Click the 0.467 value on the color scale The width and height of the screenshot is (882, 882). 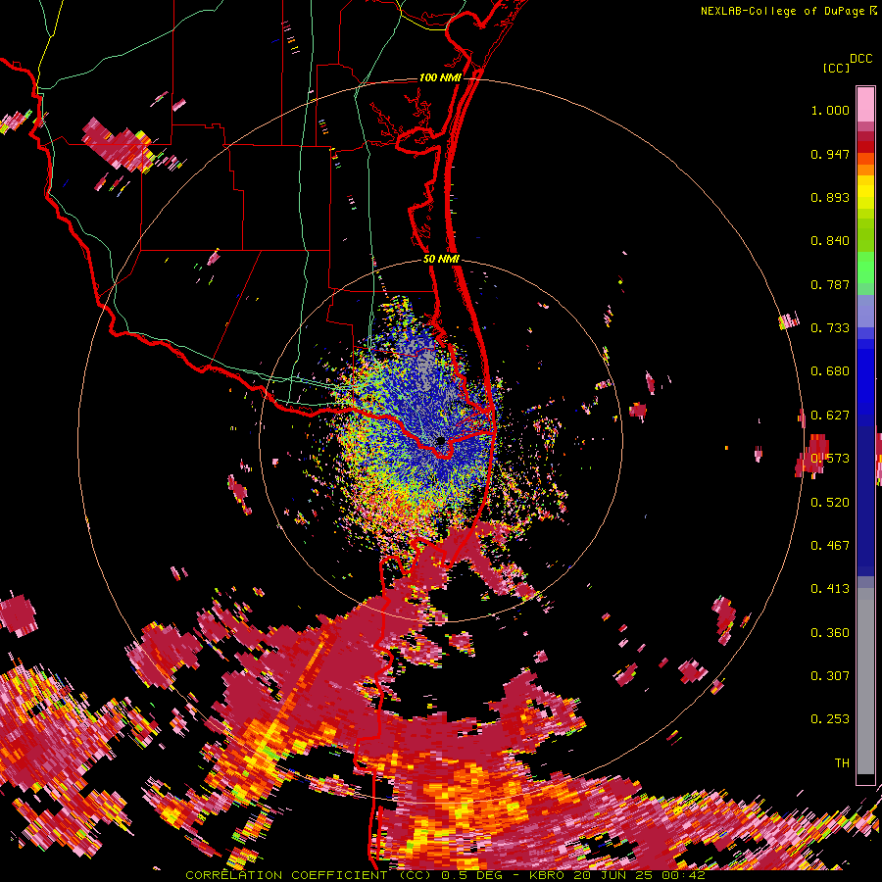(x=830, y=546)
